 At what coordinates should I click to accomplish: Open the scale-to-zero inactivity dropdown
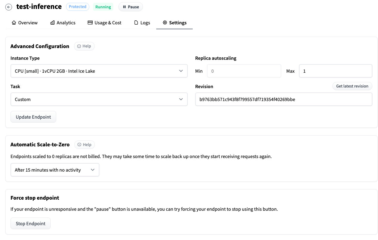55,169
